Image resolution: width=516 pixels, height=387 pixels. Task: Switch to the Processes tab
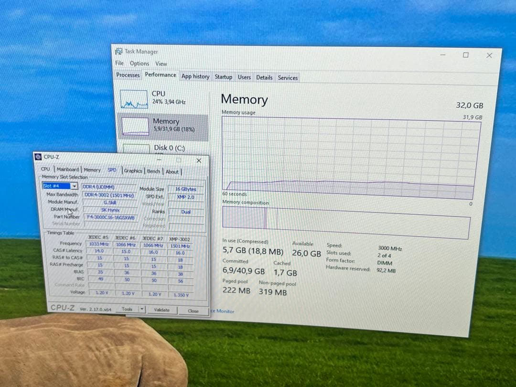[x=128, y=75]
